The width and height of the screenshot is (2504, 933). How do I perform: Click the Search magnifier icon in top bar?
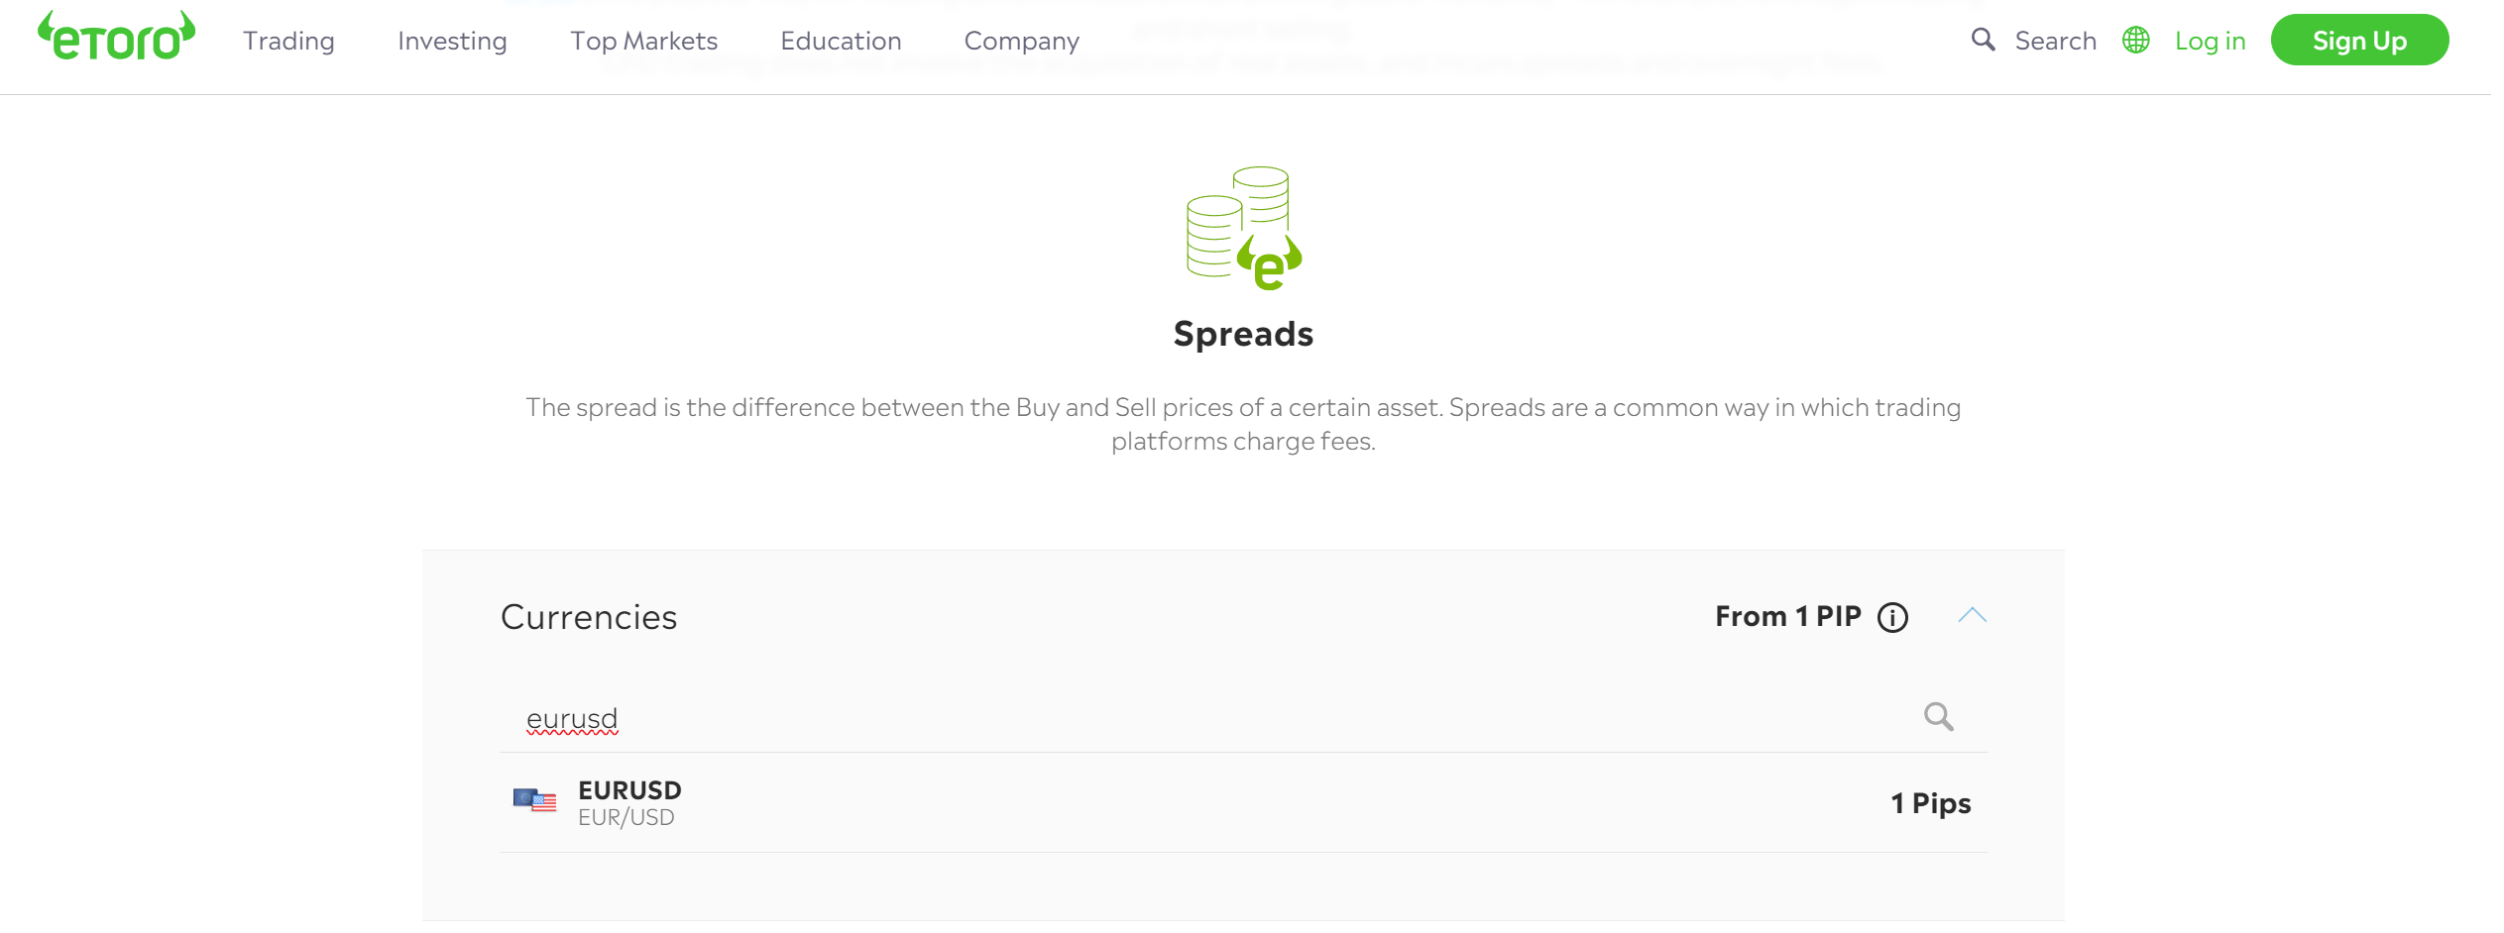click(1983, 40)
